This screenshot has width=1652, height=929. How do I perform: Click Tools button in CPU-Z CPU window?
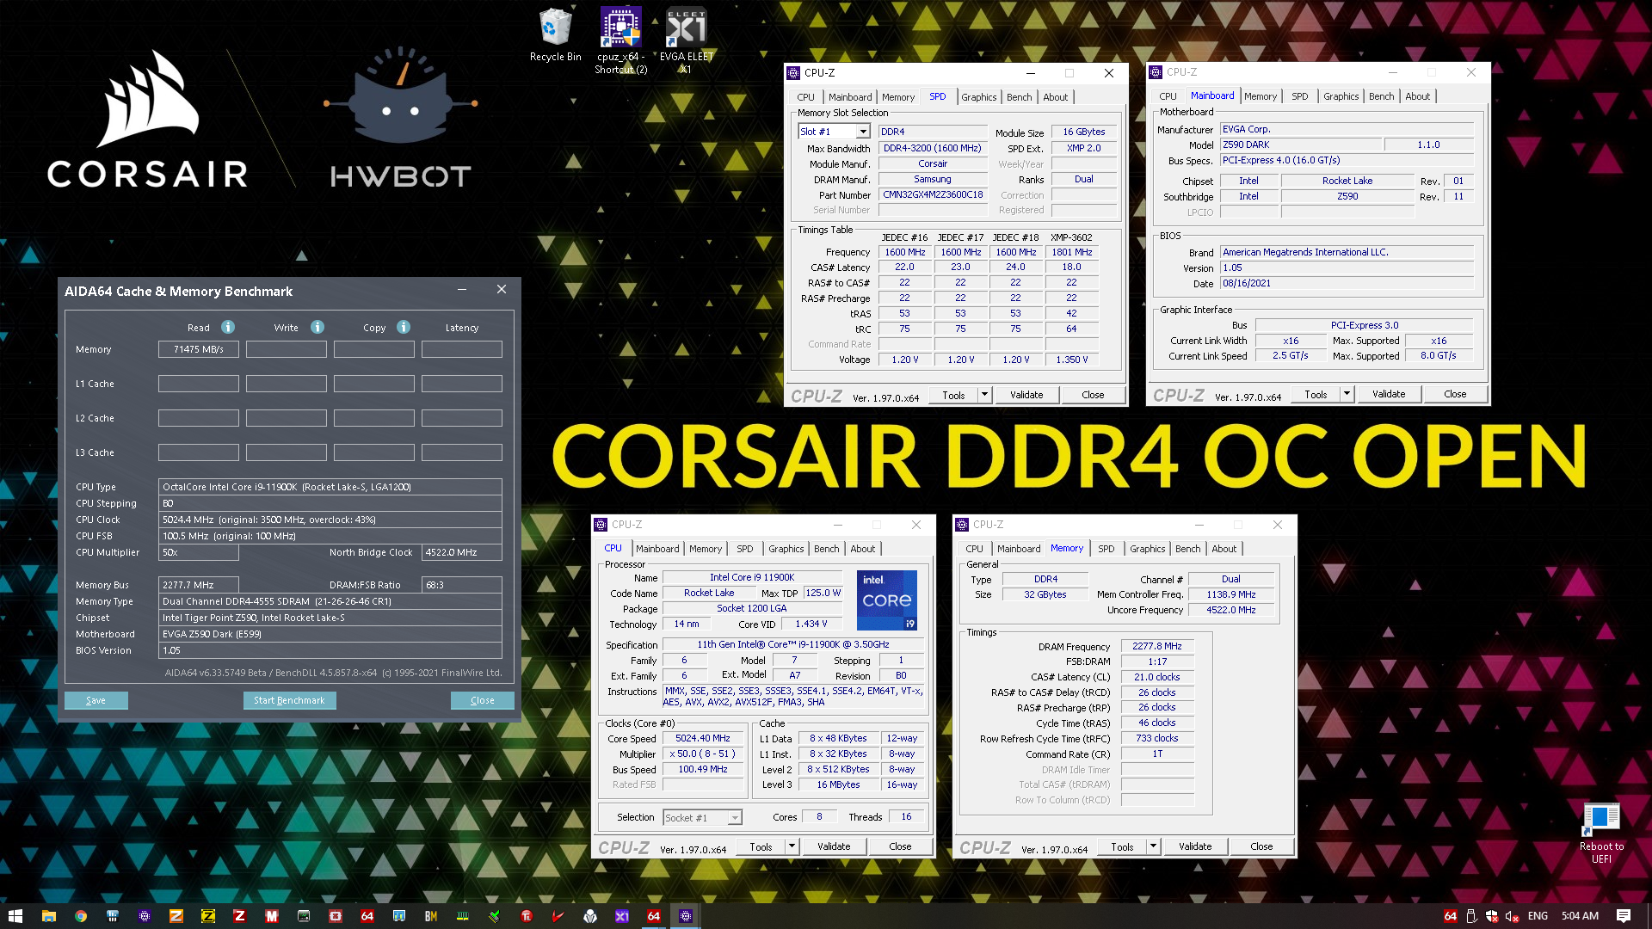tap(761, 846)
